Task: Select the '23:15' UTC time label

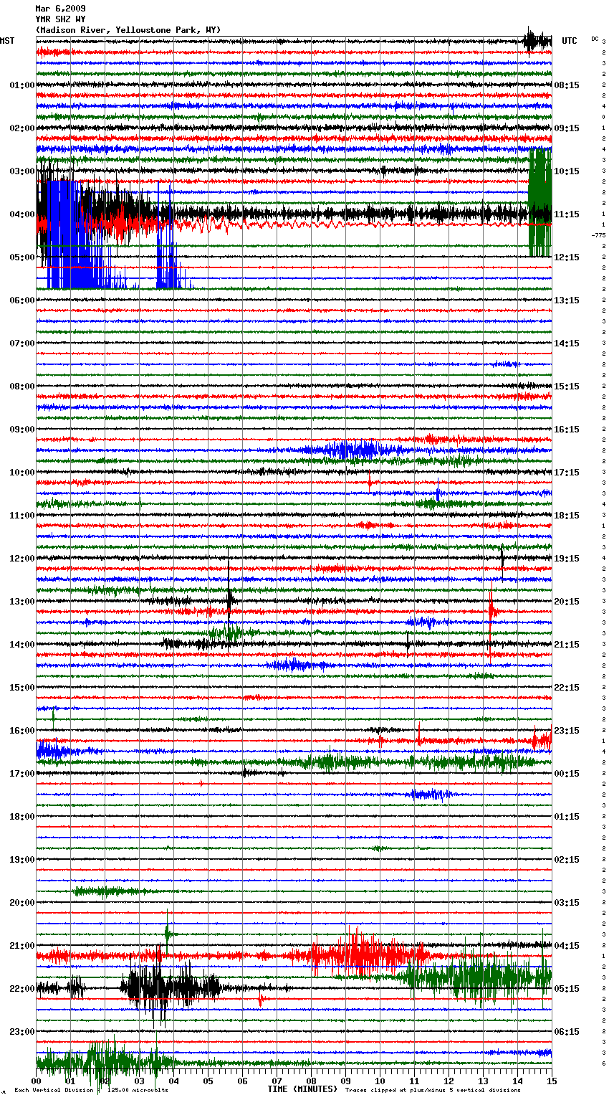Action: (567, 731)
